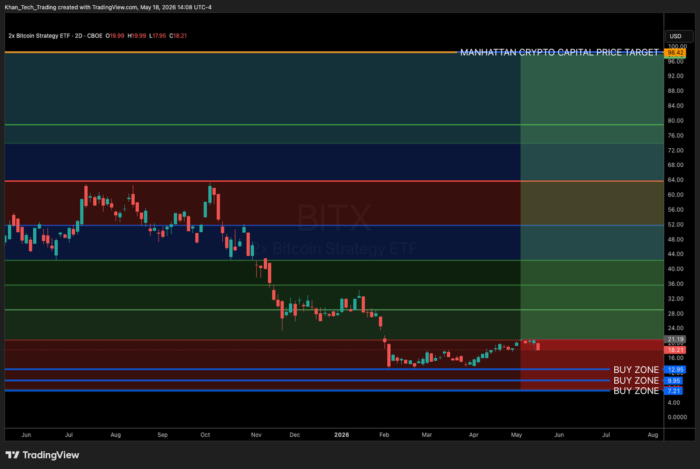Image resolution: width=700 pixels, height=469 pixels.
Task: Click the 44.00 price axis label
Action: 675,254
